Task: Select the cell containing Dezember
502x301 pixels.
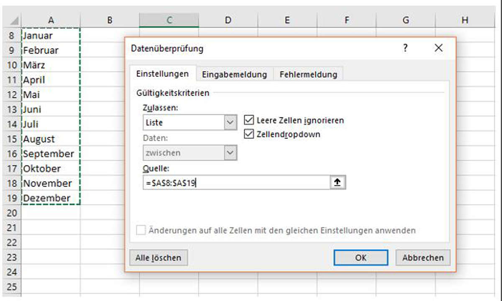Action: coord(51,198)
